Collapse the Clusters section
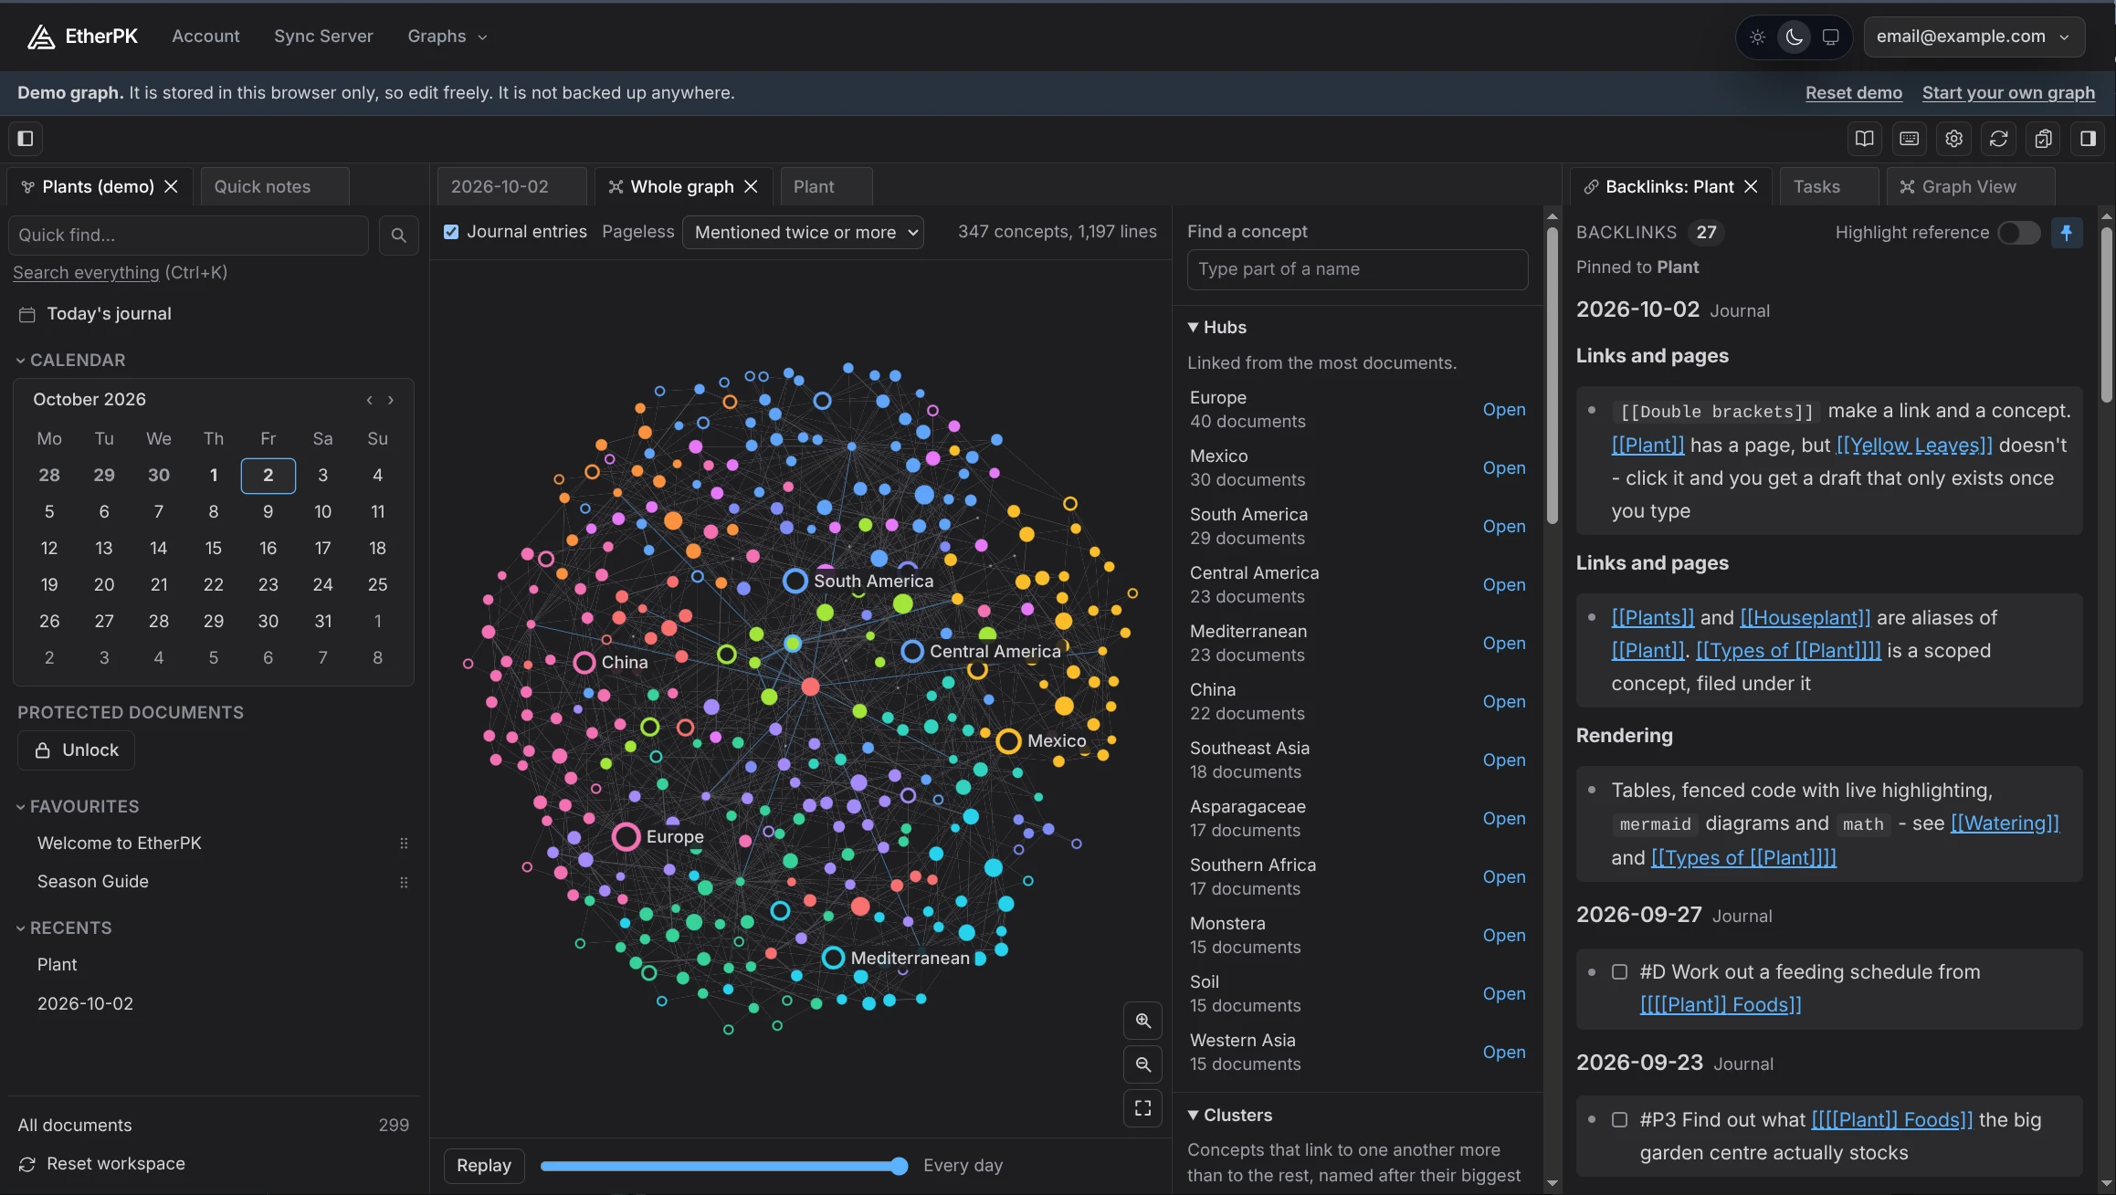2116x1195 pixels. 1230,1116
